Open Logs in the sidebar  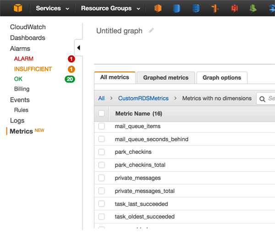[17, 121]
